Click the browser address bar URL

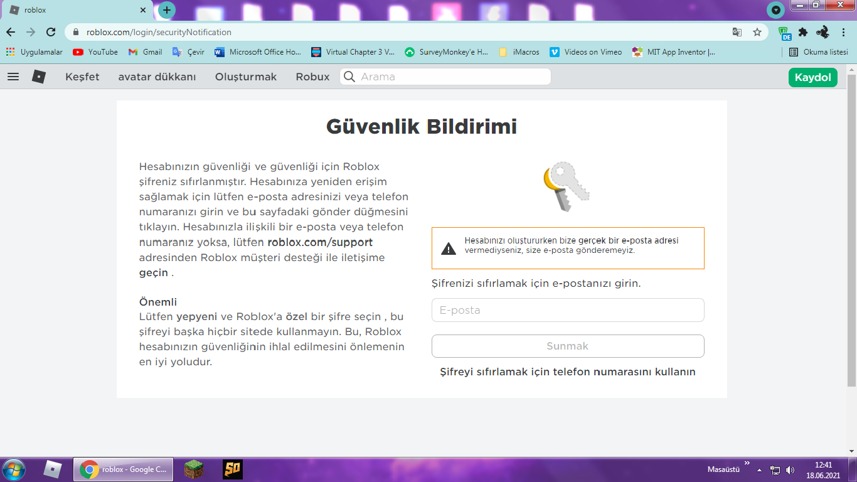coord(159,32)
